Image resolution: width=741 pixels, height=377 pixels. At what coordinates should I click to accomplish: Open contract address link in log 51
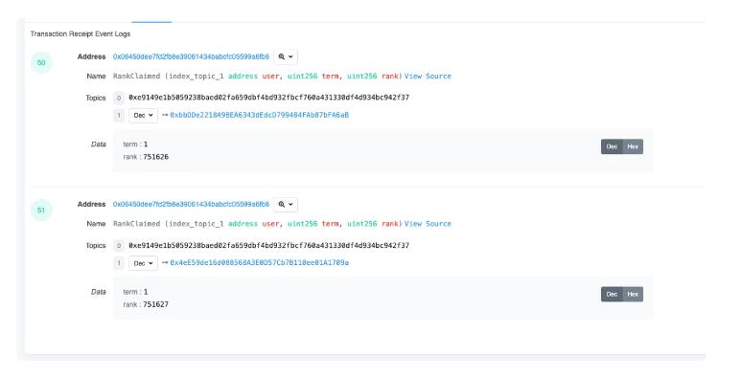[191, 205]
